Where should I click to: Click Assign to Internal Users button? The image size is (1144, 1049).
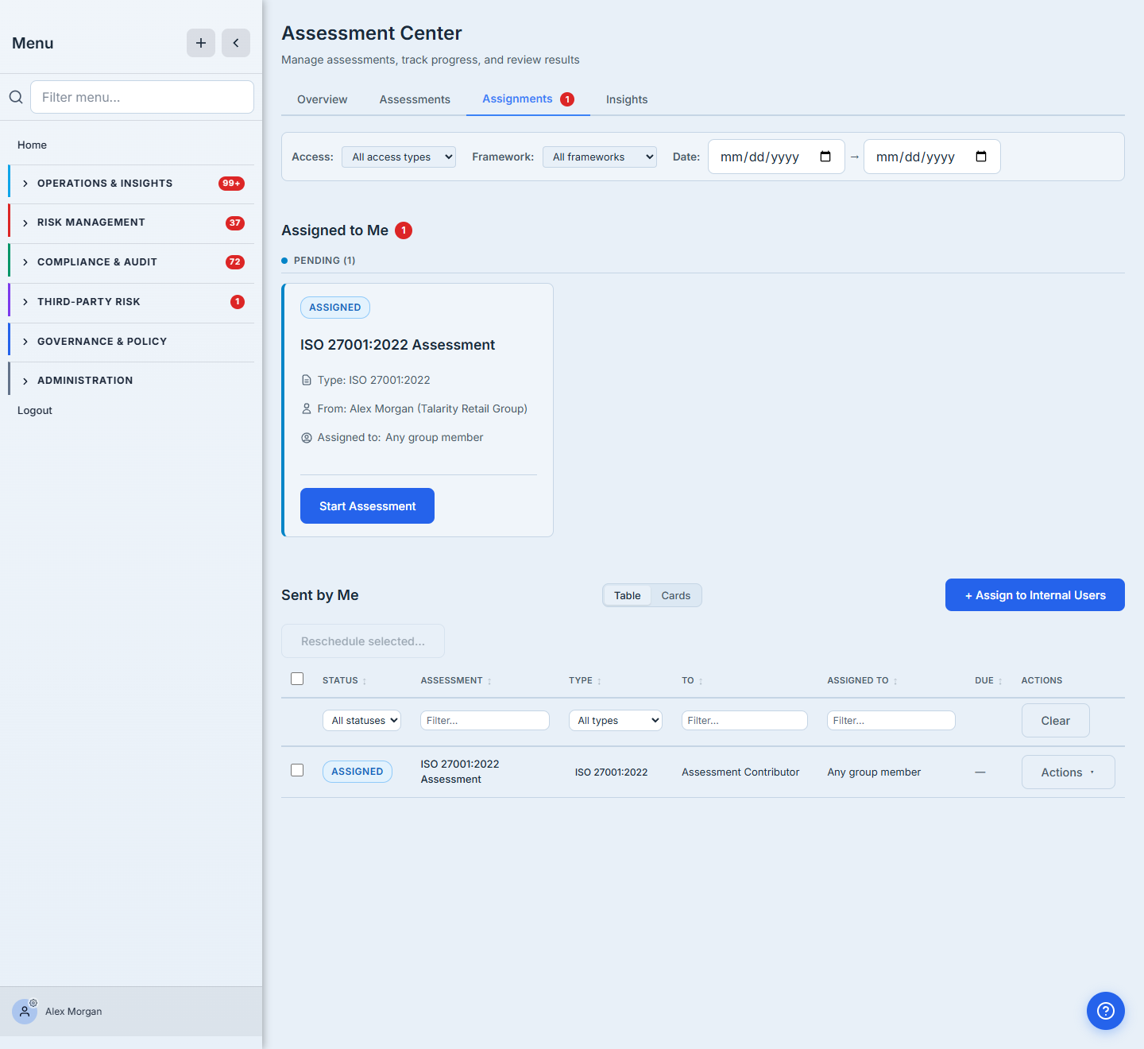tap(1034, 595)
